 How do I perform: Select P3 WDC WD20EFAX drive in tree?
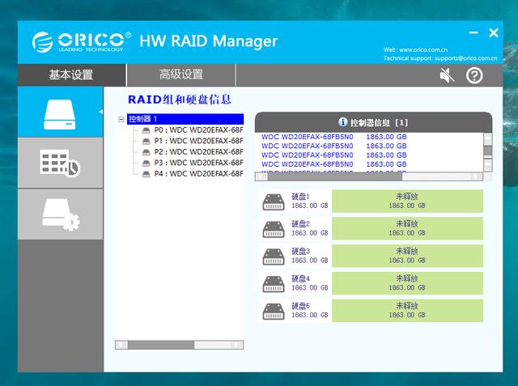point(198,163)
